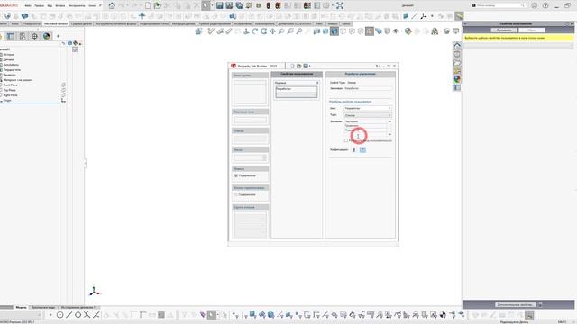Switch to the Модель bottom tab
The width and height of the screenshot is (577, 324).
(22, 307)
